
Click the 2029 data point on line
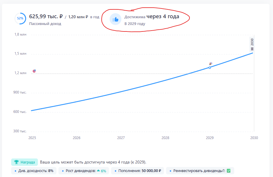[210, 68]
